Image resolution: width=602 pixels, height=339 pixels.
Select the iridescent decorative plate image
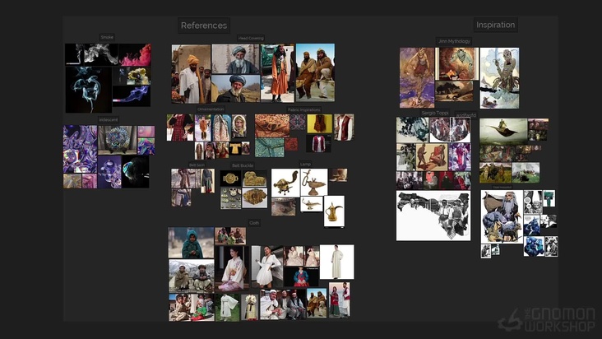click(x=117, y=140)
